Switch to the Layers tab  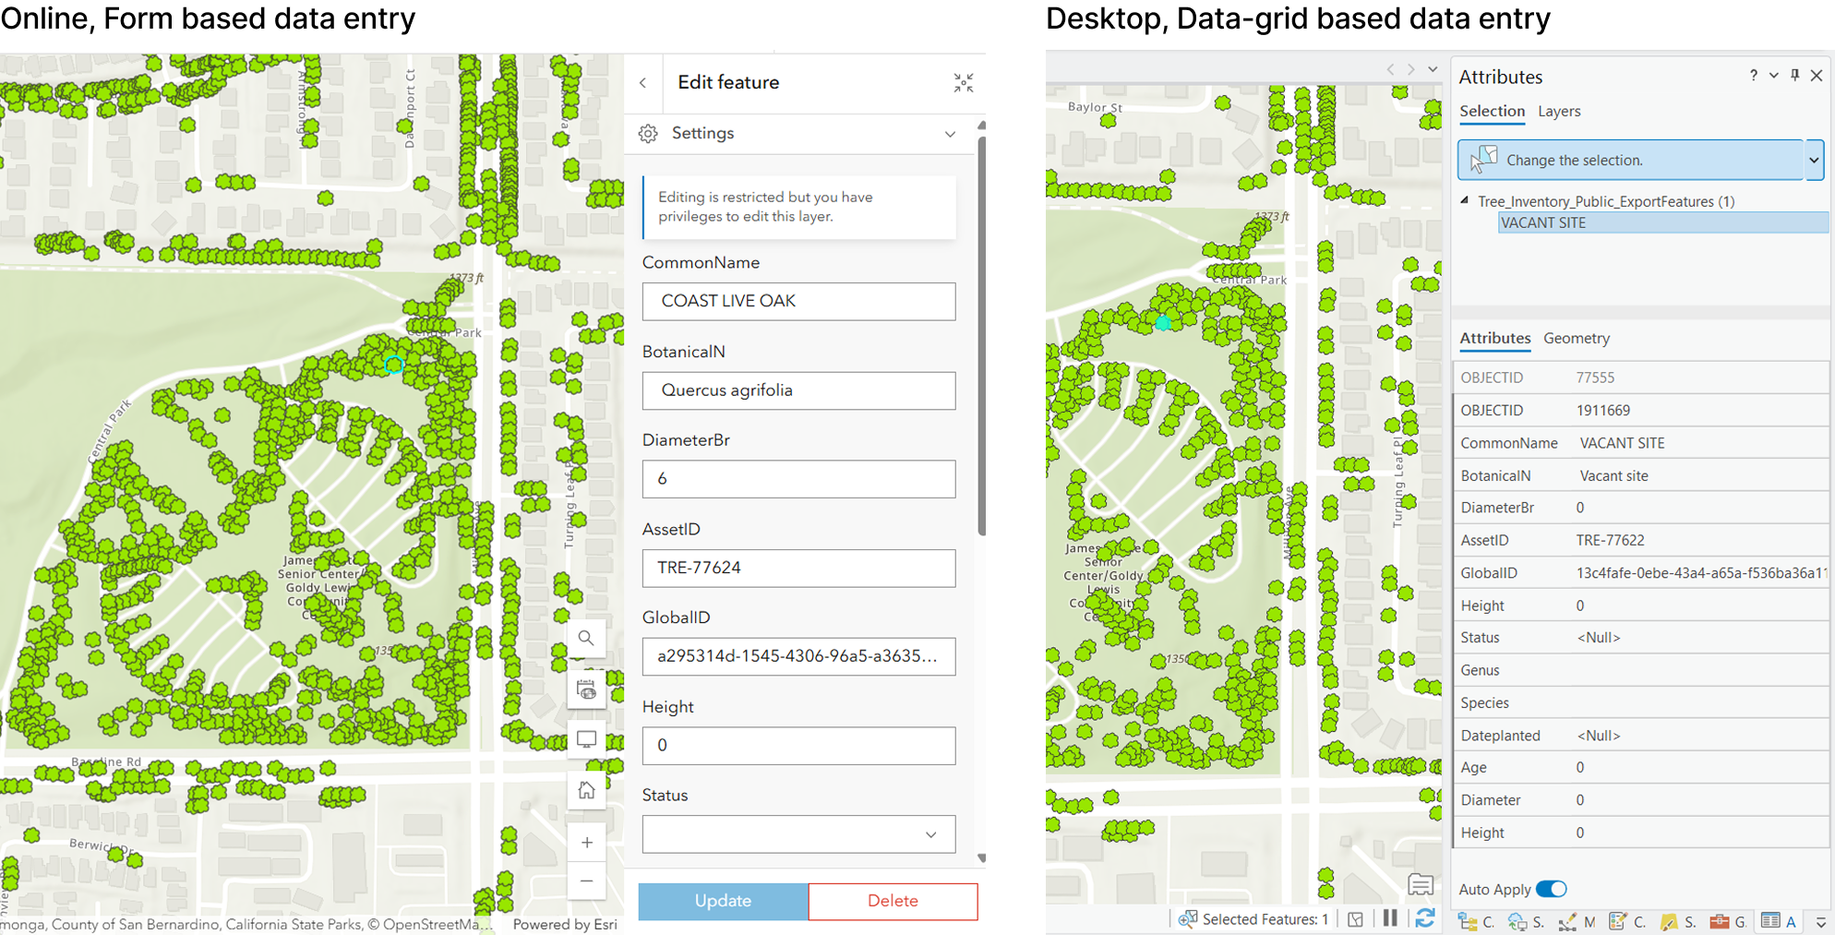(x=1559, y=111)
